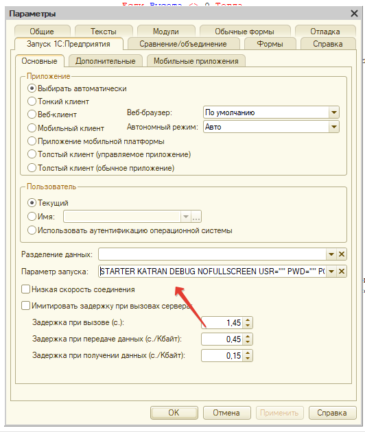Screen dimensions: 365x432
Task: Open the Тексты tab
Action: pyautogui.click(x=104, y=31)
